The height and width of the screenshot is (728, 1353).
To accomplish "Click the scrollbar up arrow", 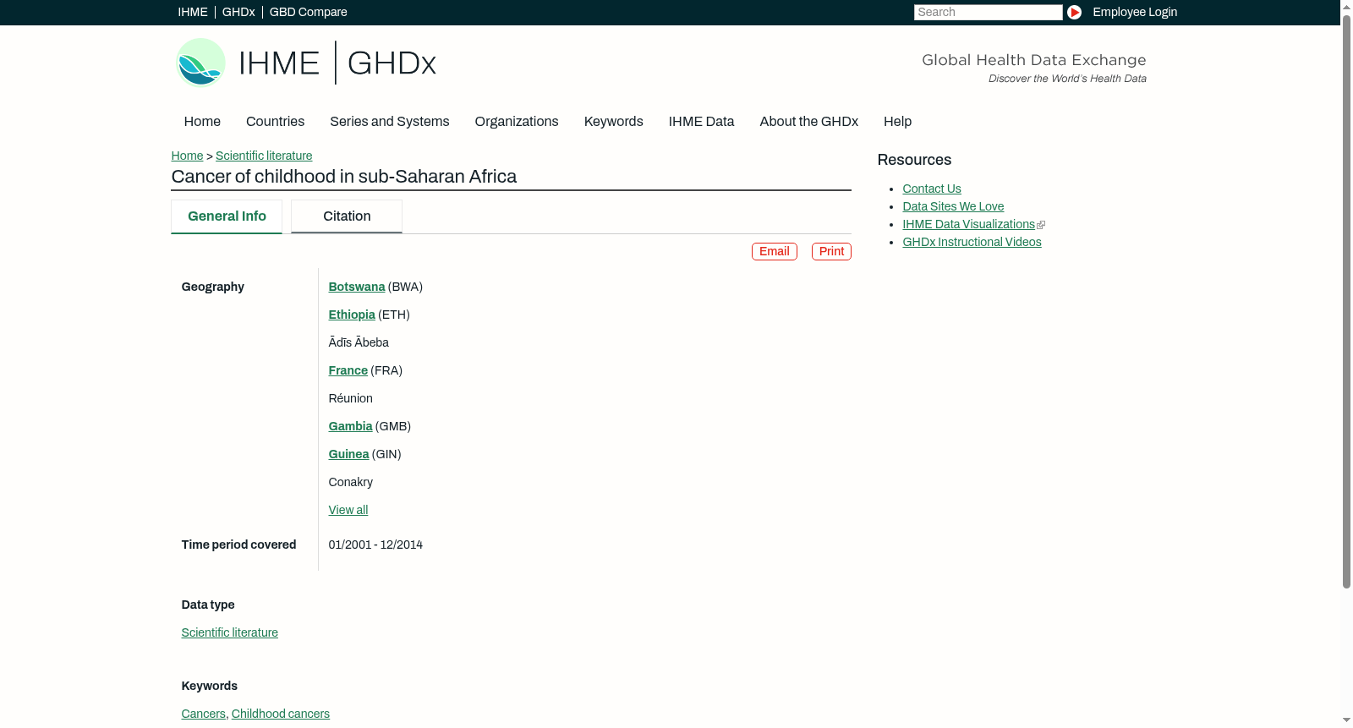I will pyautogui.click(x=1346, y=6).
